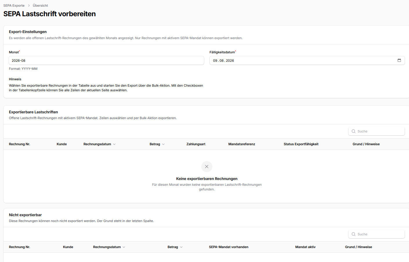Select the day 09 in Fälligkeitsdatum
The width and height of the screenshot is (409, 262).
(x=215, y=61)
